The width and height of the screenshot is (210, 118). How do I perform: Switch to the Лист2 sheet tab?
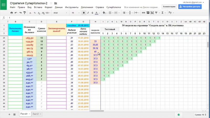[x=36, y=114]
